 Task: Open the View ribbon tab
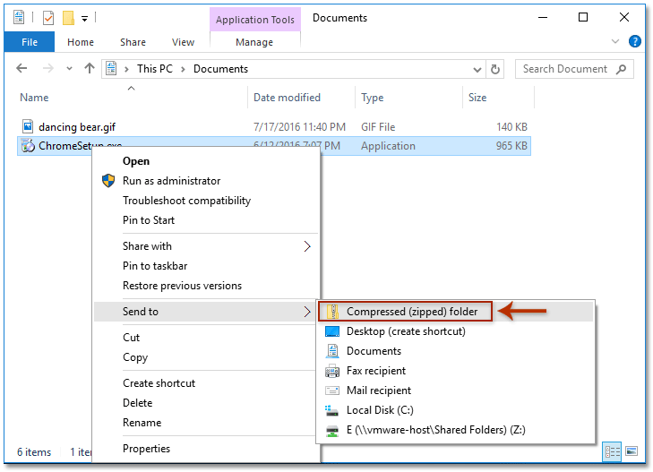click(x=183, y=42)
